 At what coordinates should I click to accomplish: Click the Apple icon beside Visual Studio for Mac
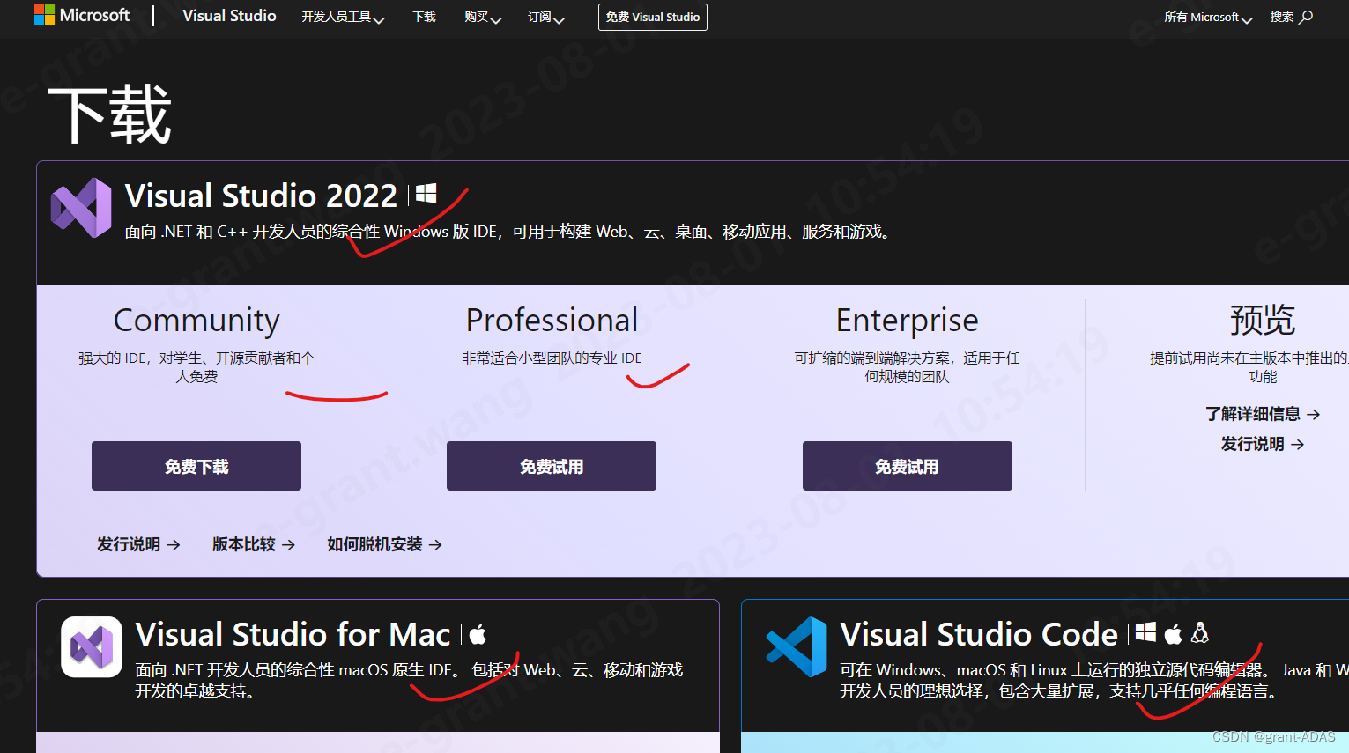[x=478, y=633]
